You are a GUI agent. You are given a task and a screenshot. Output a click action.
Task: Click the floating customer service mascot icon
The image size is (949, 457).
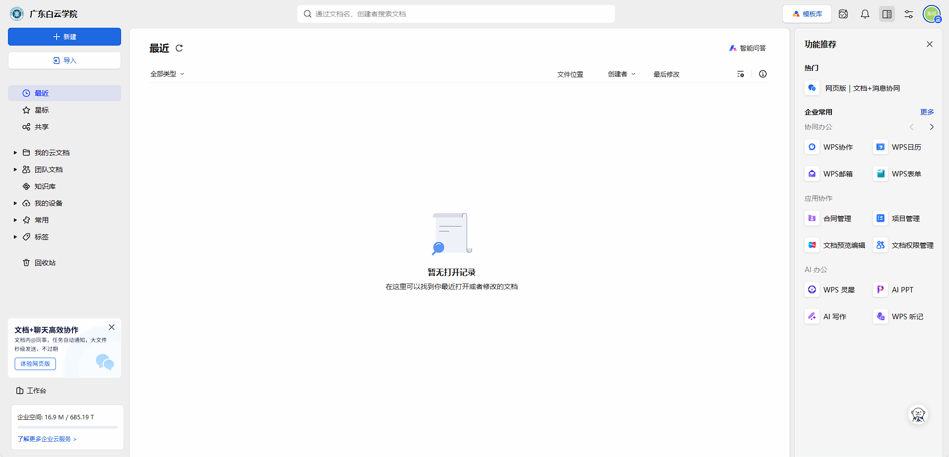918,414
